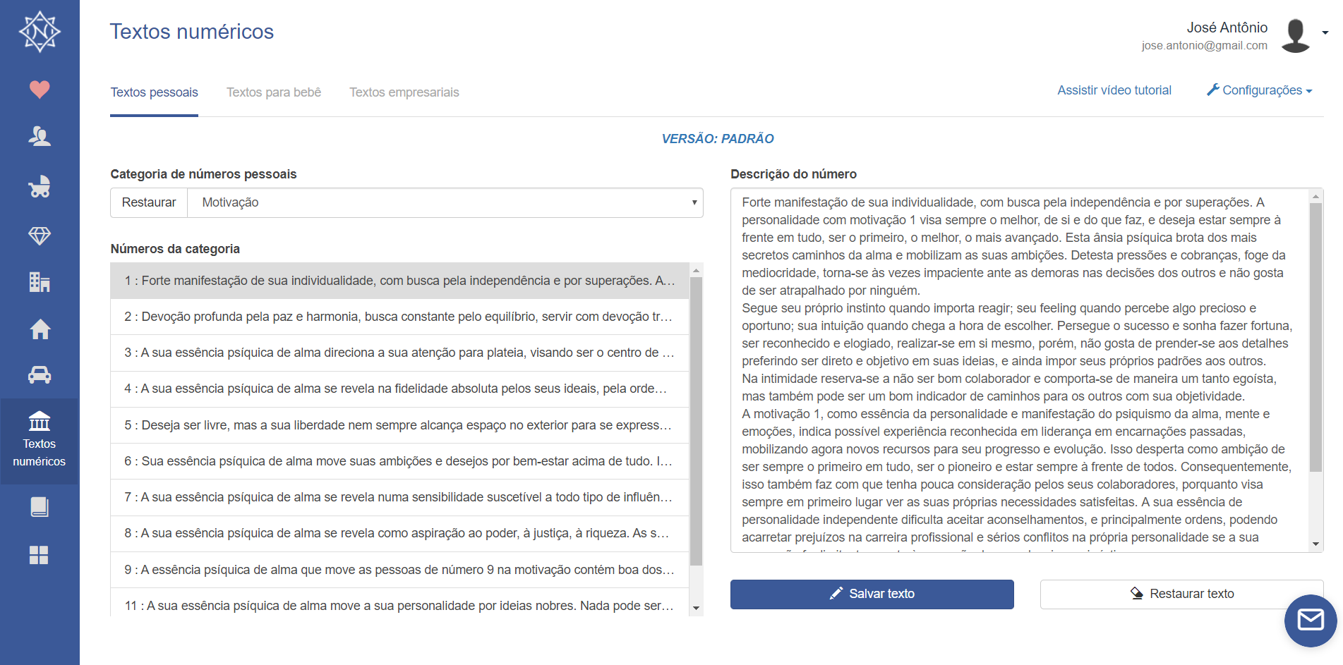Expand the user account dropdown caret
Image resolution: width=1343 pixels, height=665 pixels.
tap(1325, 32)
